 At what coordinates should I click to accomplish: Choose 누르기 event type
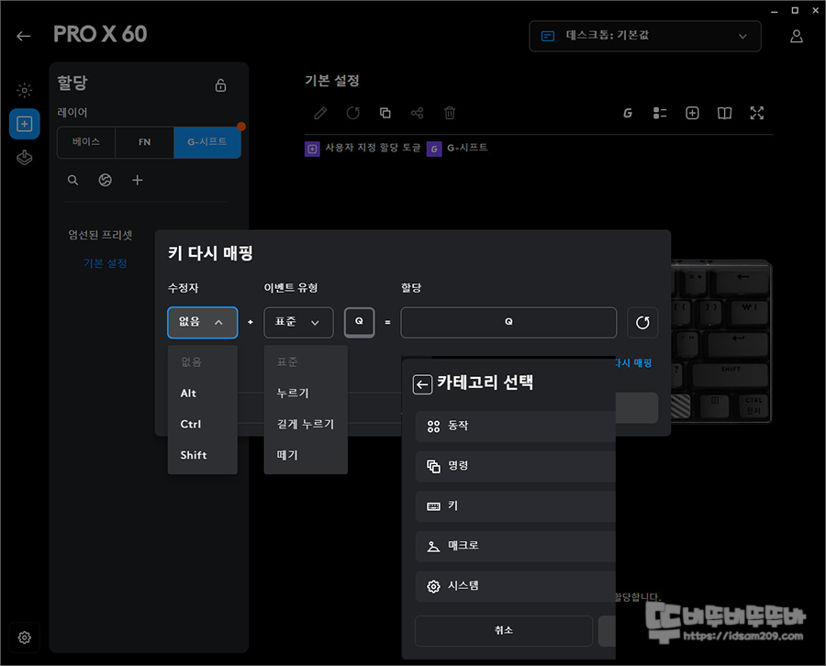click(306, 394)
